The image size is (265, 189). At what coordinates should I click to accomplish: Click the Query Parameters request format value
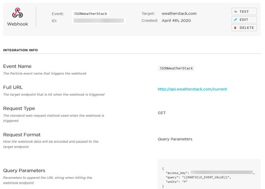point(175,139)
